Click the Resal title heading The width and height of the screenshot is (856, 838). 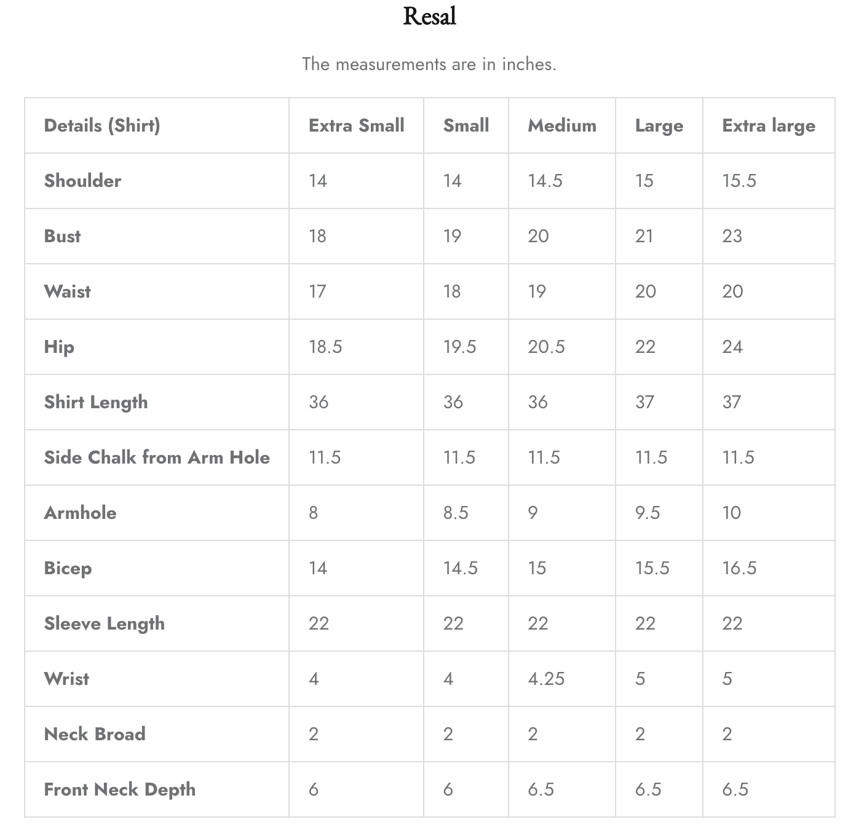click(429, 17)
